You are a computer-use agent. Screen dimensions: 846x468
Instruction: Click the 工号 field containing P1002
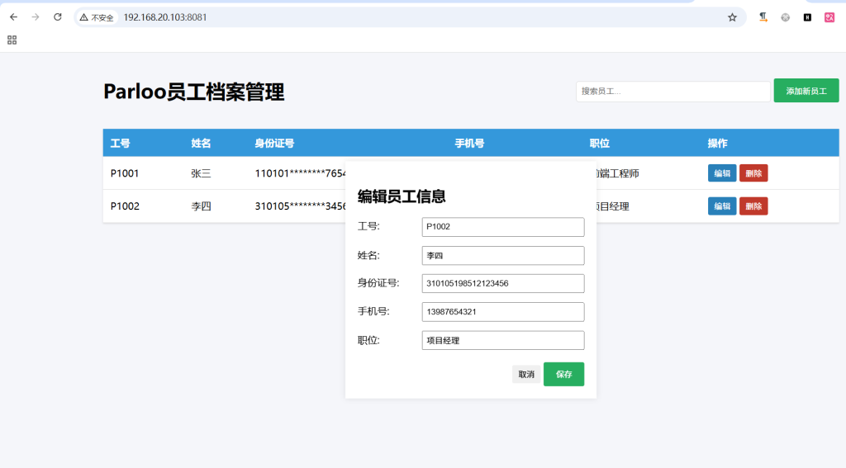pyautogui.click(x=502, y=227)
